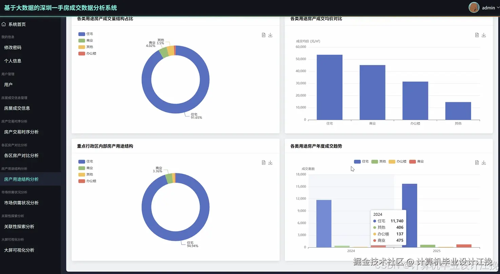Viewport: 500px width, 274px height.
Task: Toggle 其他 legend in 成交量结构占比 chart
Action: [86, 47]
